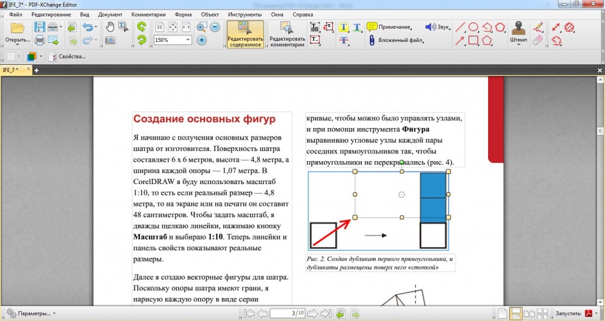Enable Two Pages Continuous layout
The width and height of the screenshot is (605, 321).
[x=542, y=313]
